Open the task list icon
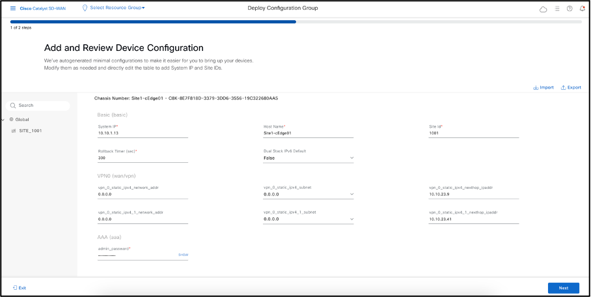 click(x=557, y=8)
